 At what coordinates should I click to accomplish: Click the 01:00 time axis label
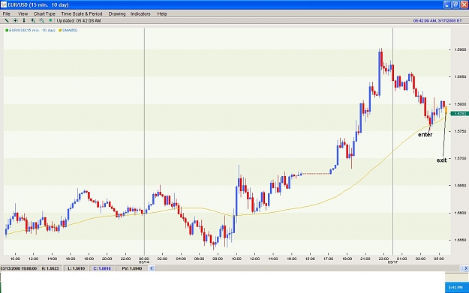point(401,259)
